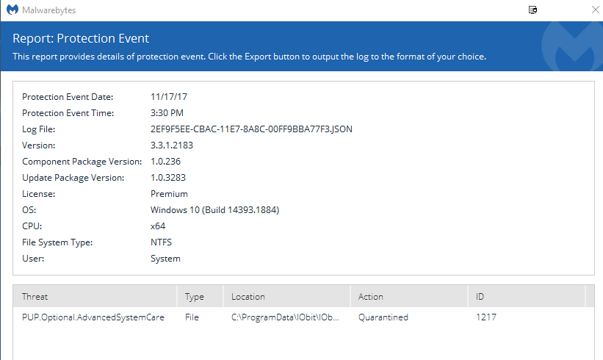Click the 'Quarantined' action cell
Image resolution: width=603 pixels, height=360 pixels.
tap(383, 317)
